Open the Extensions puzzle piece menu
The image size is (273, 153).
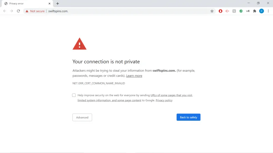[x=255, y=11]
